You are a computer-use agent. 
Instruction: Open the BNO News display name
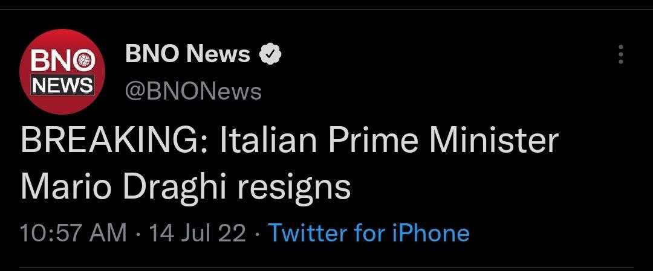(187, 54)
